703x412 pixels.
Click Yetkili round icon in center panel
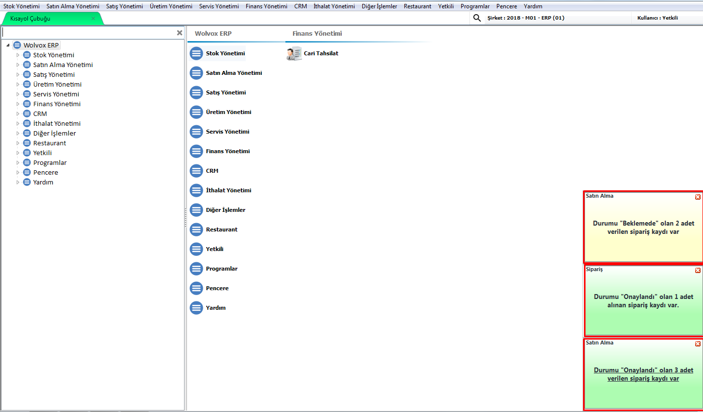(x=196, y=249)
